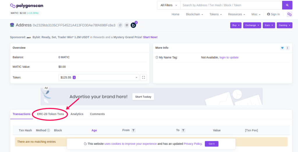Open the Exchange dropdown button
The width and height of the screenshot is (298, 152).
252,25
